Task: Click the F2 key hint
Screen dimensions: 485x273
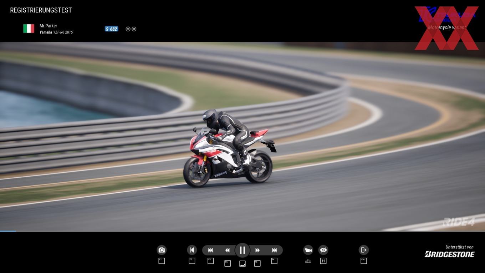Action: click(192, 261)
